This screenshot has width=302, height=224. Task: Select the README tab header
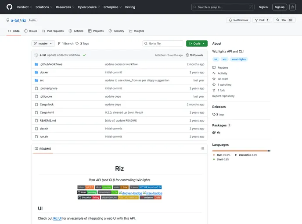coord(43,149)
